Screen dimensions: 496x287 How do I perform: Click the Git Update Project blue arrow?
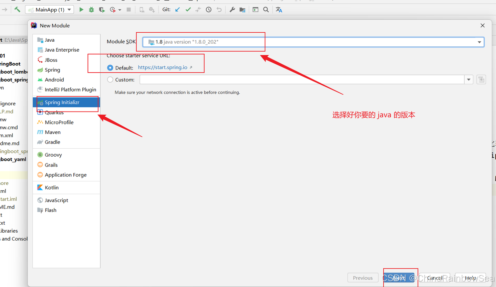[177, 10]
